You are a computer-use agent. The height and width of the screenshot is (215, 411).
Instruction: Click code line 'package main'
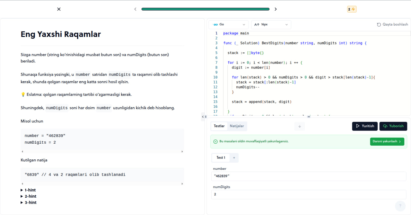tap(236, 33)
